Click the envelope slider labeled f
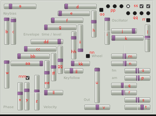 pos(67,20)
